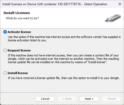The width and height of the screenshot is (124, 105).
Task: Click the bold Install license label
Action: click(x=18, y=73)
